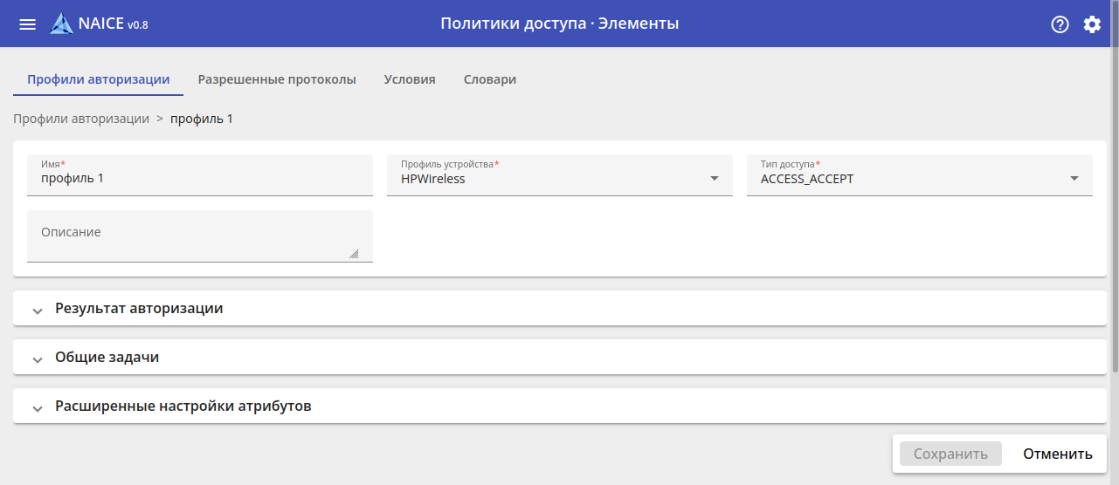Screen dimensions: 1119x485
Task: Open the Словари tab
Action: tap(489, 79)
